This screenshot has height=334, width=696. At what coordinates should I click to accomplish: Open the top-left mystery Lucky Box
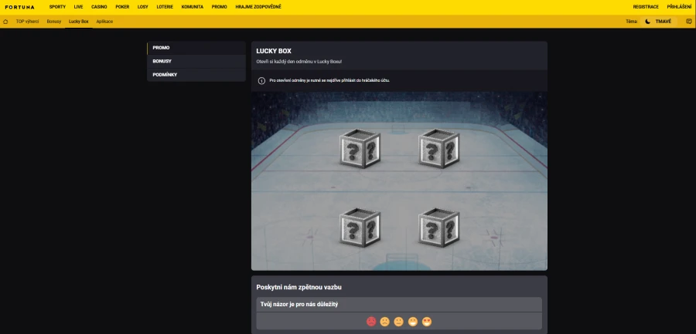360,149
